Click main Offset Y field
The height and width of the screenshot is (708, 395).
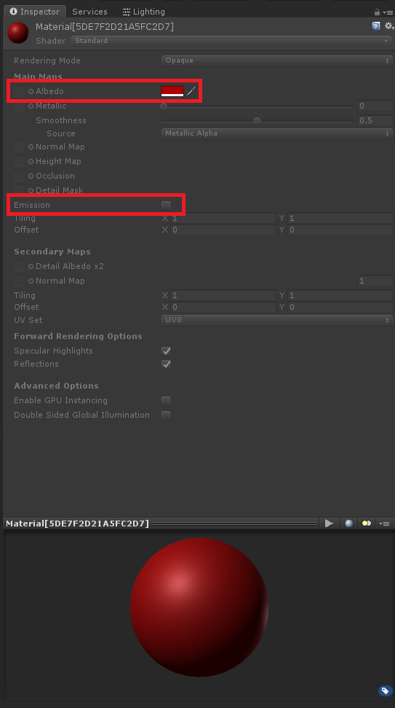click(340, 230)
